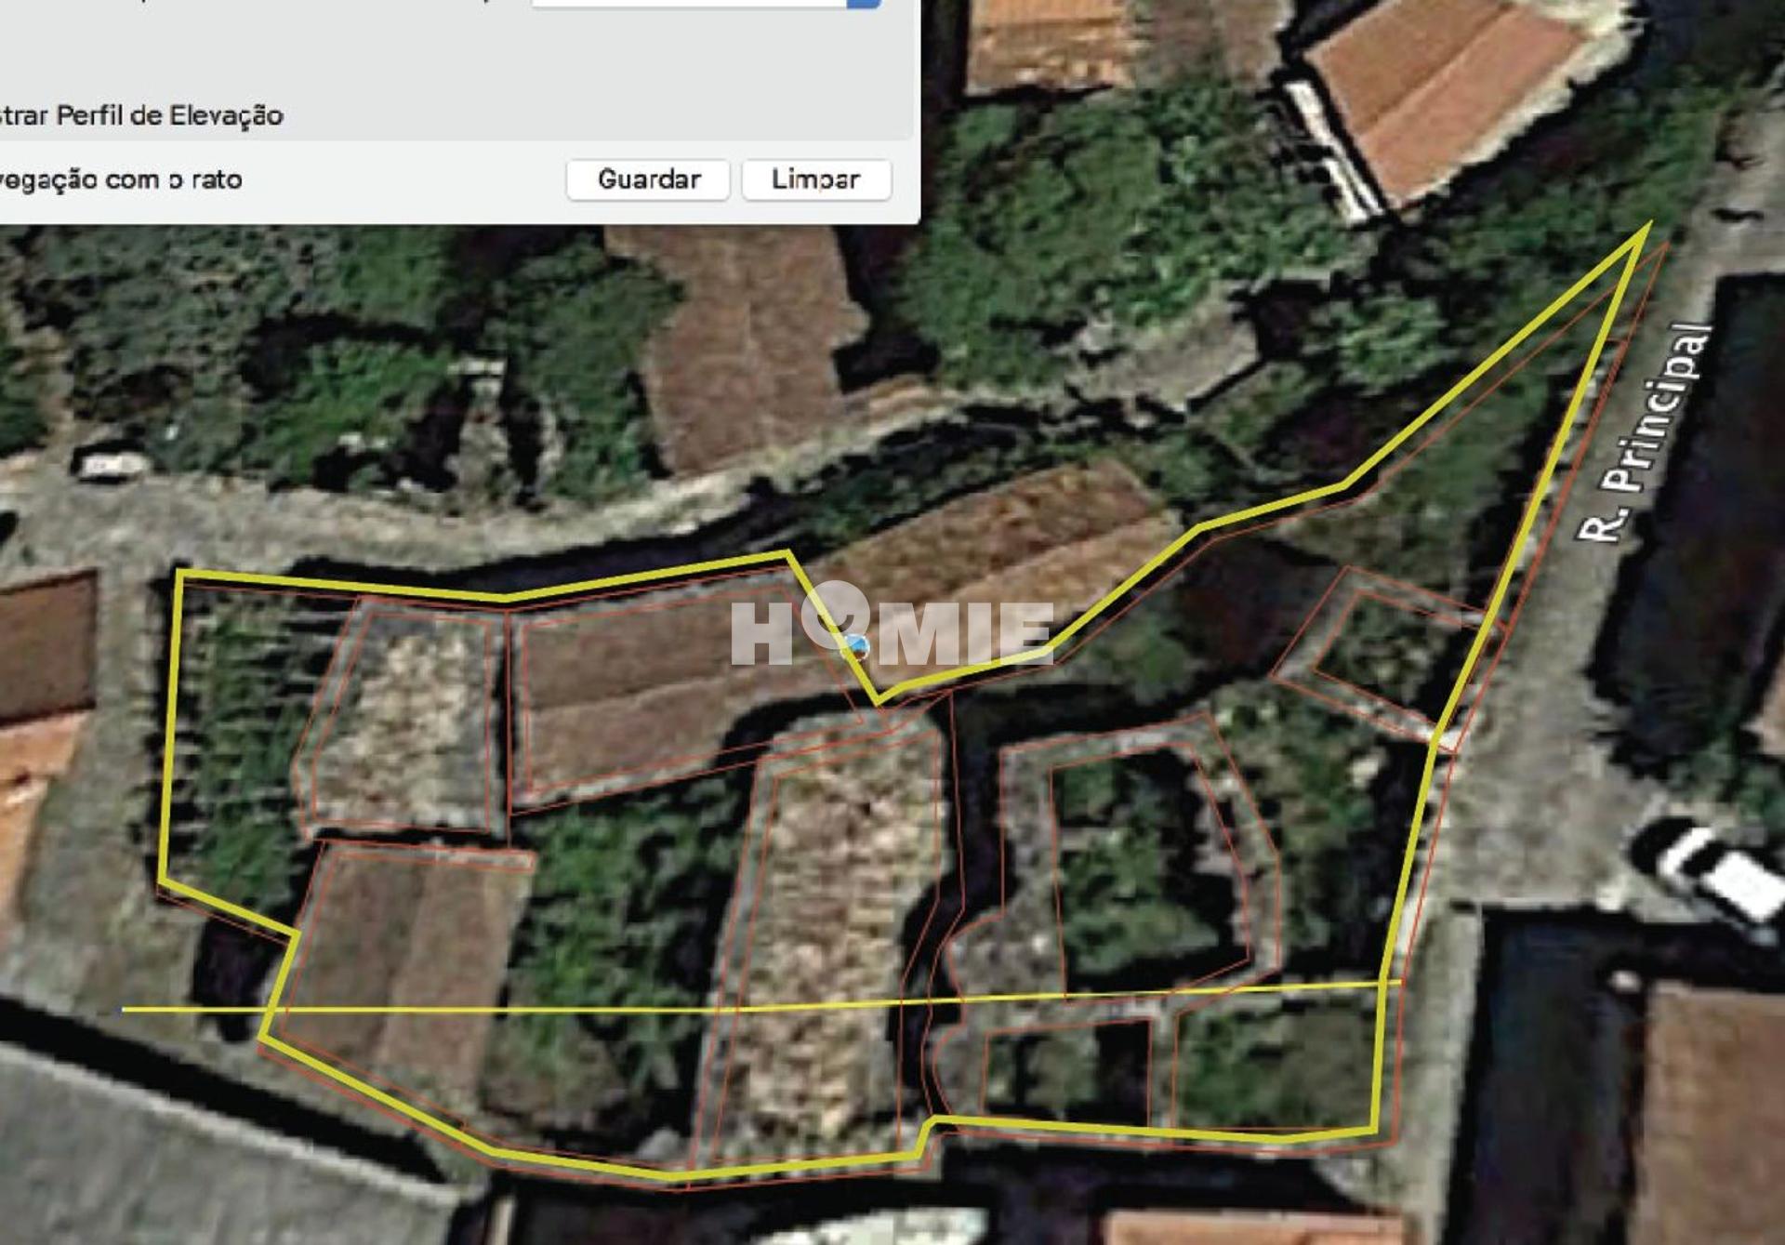The width and height of the screenshot is (1785, 1245).
Task: Click the R. Principal street label
Action: (x=1645, y=431)
